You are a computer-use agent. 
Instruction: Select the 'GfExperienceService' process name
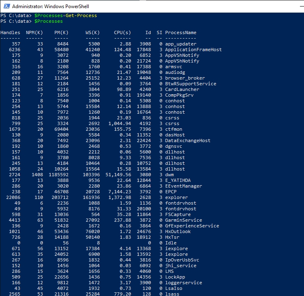[192, 226]
